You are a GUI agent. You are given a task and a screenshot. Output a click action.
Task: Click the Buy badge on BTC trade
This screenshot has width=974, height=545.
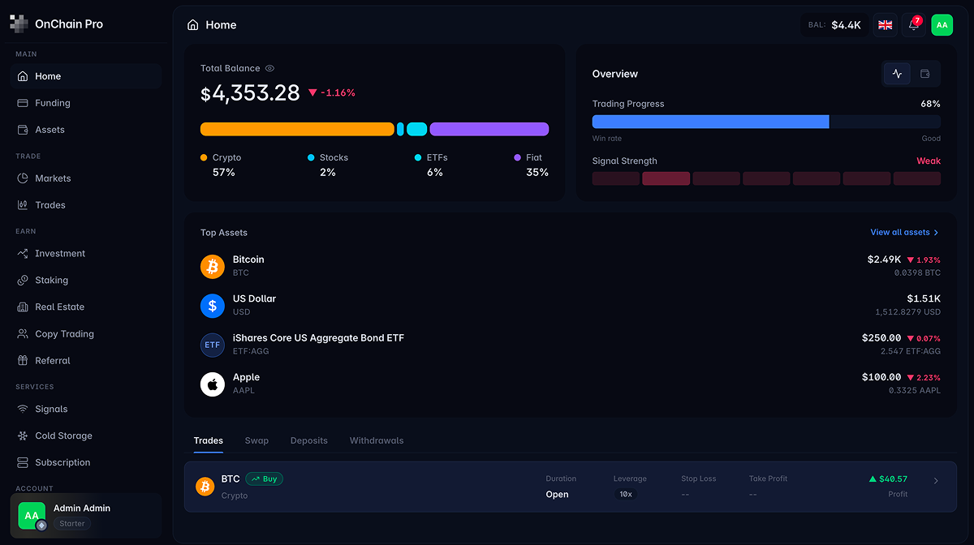pos(265,479)
